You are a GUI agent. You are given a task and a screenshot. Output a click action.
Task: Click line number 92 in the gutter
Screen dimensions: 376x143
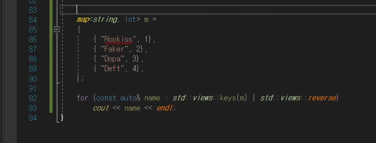pos(33,98)
